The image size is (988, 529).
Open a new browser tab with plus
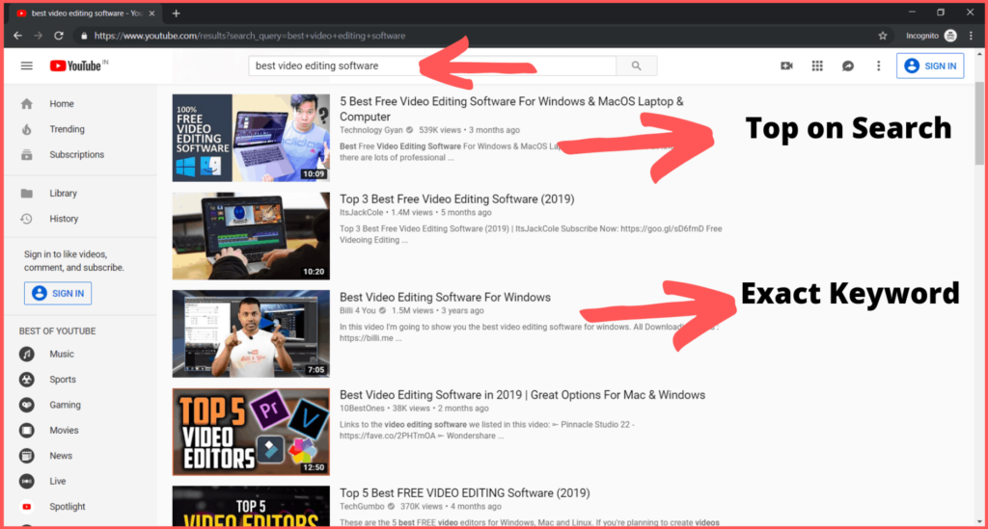pyautogui.click(x=176, y=13)
